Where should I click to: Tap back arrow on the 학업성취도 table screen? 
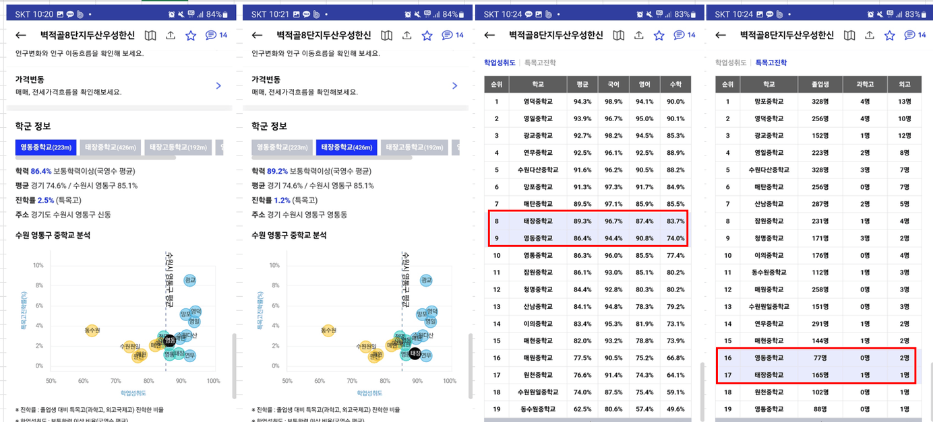489,36
